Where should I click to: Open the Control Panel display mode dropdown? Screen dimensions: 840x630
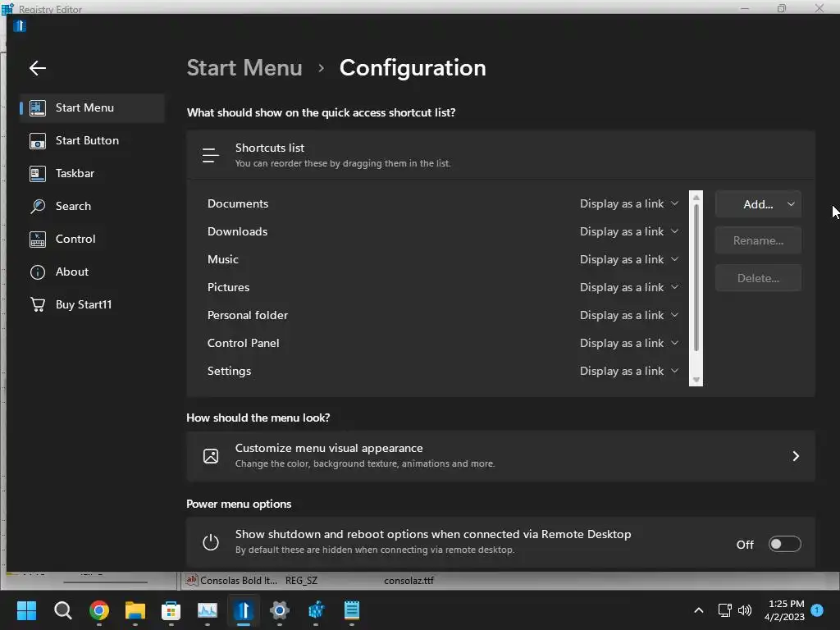coord(629,343)
